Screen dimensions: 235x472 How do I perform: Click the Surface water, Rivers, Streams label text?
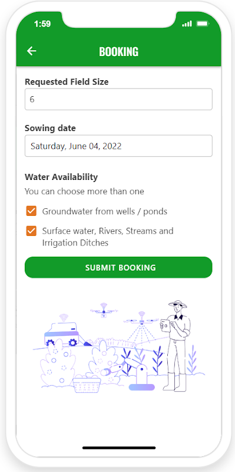click(x=108, y=237)
